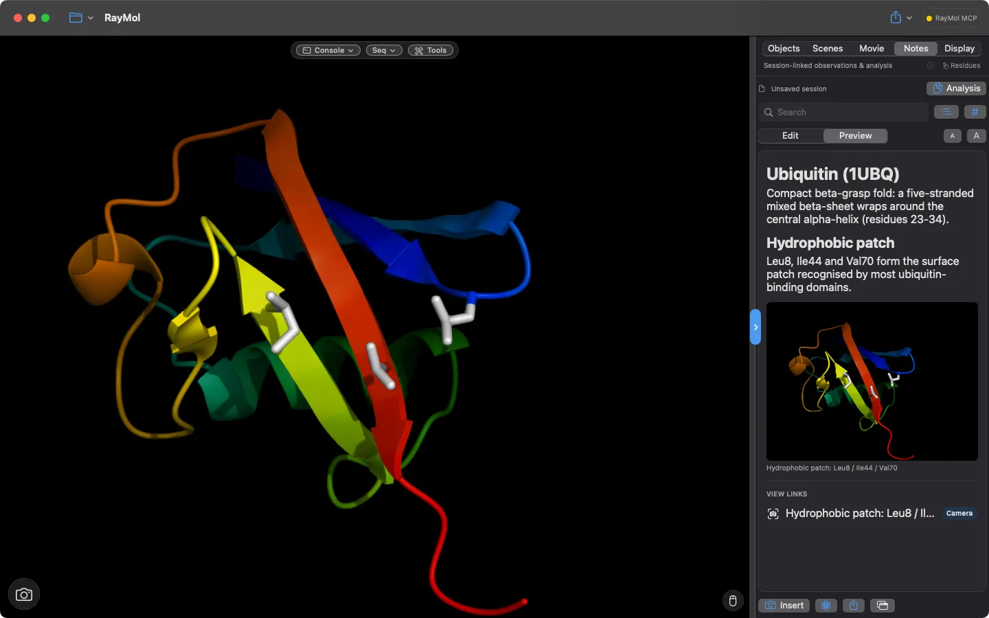Click the Unsaved session label
Screen dimensions: 989x618
click(x=799, y=89)
